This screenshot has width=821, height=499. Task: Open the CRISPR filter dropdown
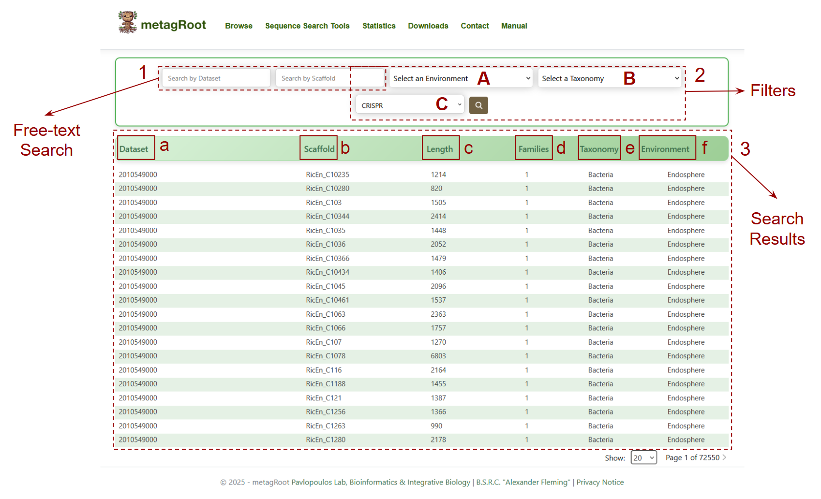(x=410, y=105)
